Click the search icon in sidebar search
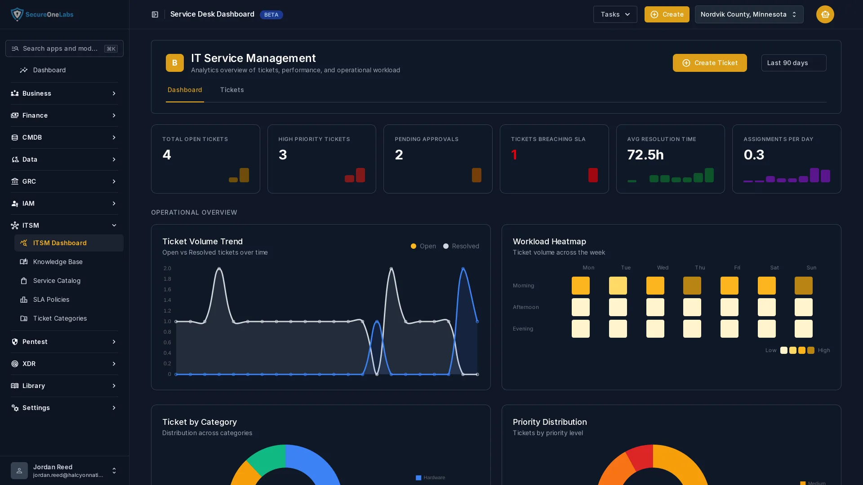863x485 pixels. tap(15, 48)
